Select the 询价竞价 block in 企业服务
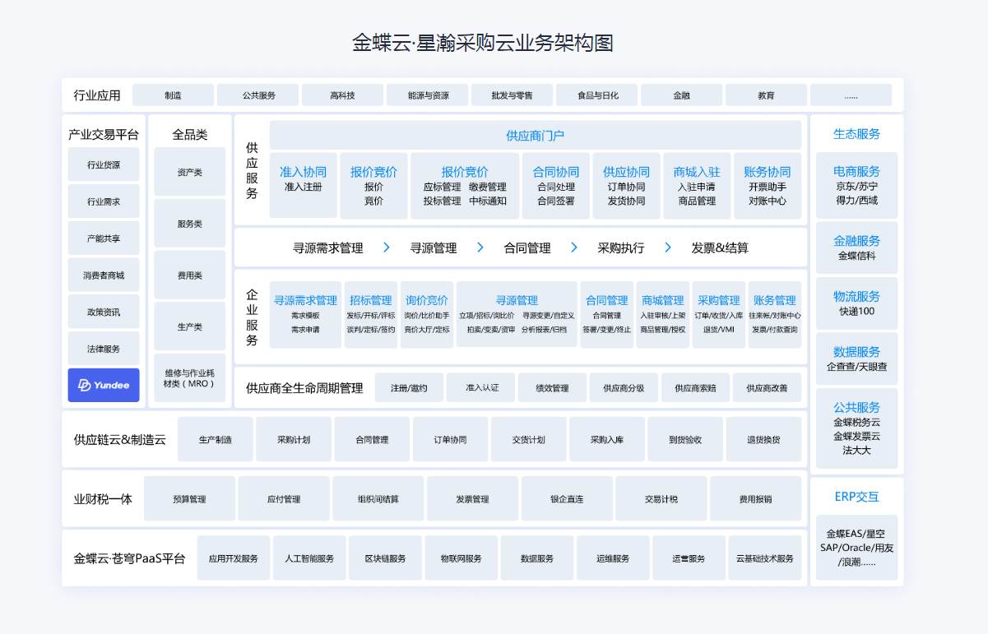Image resolution: width=988 pixels, height=634 pixels. click(426, 314)
